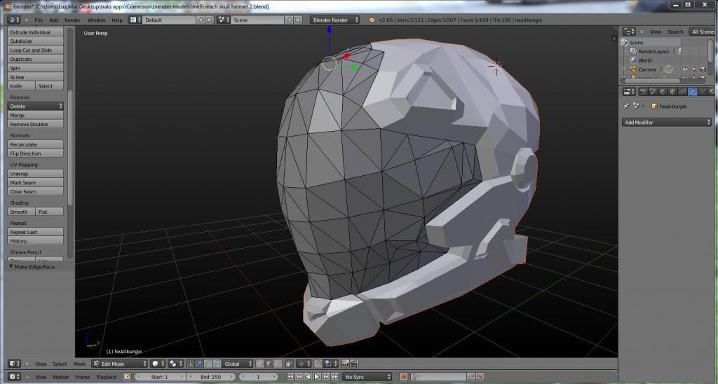718x384 pixels.
Task: Click Recalculate normals button
Action: pyautogui.click(x=35, y=144)
